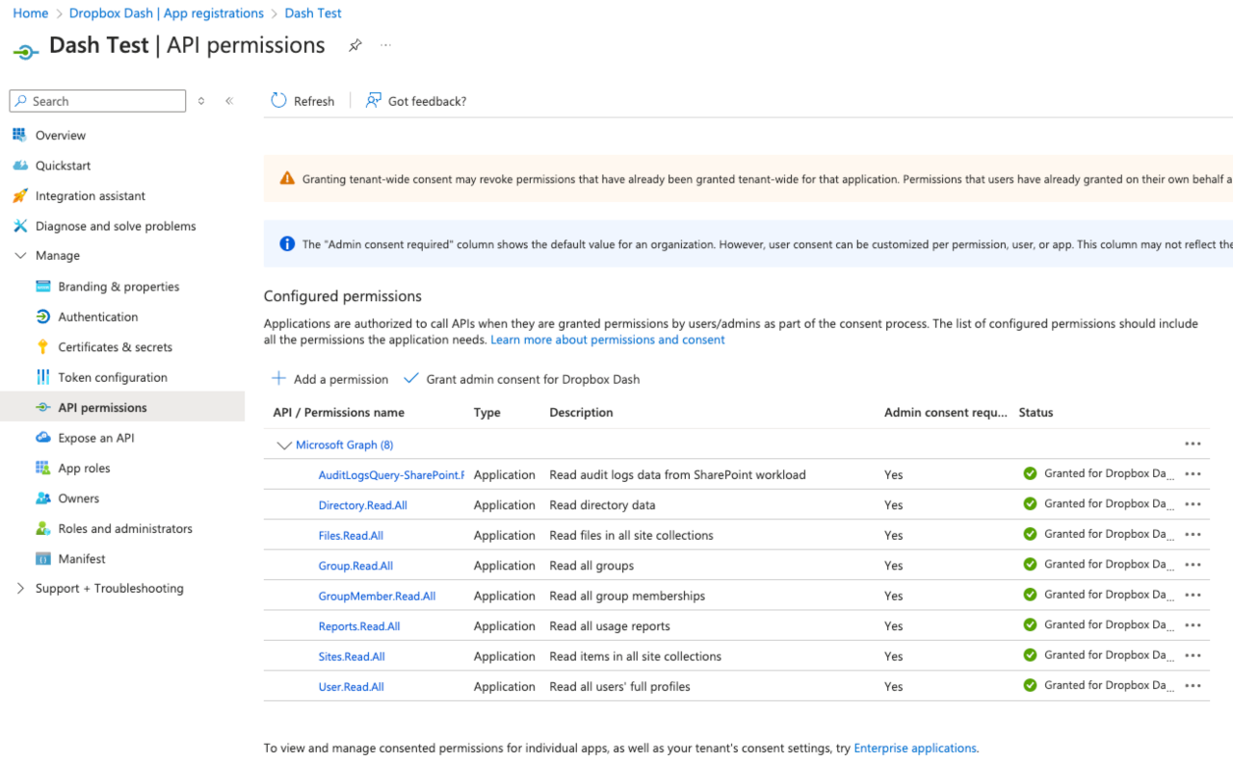Open the Overview page in the sidebar
The image size is (1233, 762).
click(58, 135)
